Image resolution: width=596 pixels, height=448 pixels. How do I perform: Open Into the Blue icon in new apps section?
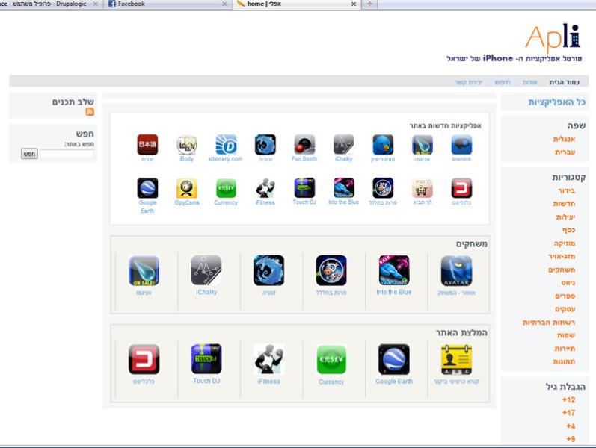tap(343, 188)
